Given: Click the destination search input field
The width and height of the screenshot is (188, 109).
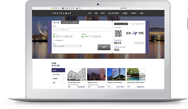Looking at the screenshot, I should (81, 30).
